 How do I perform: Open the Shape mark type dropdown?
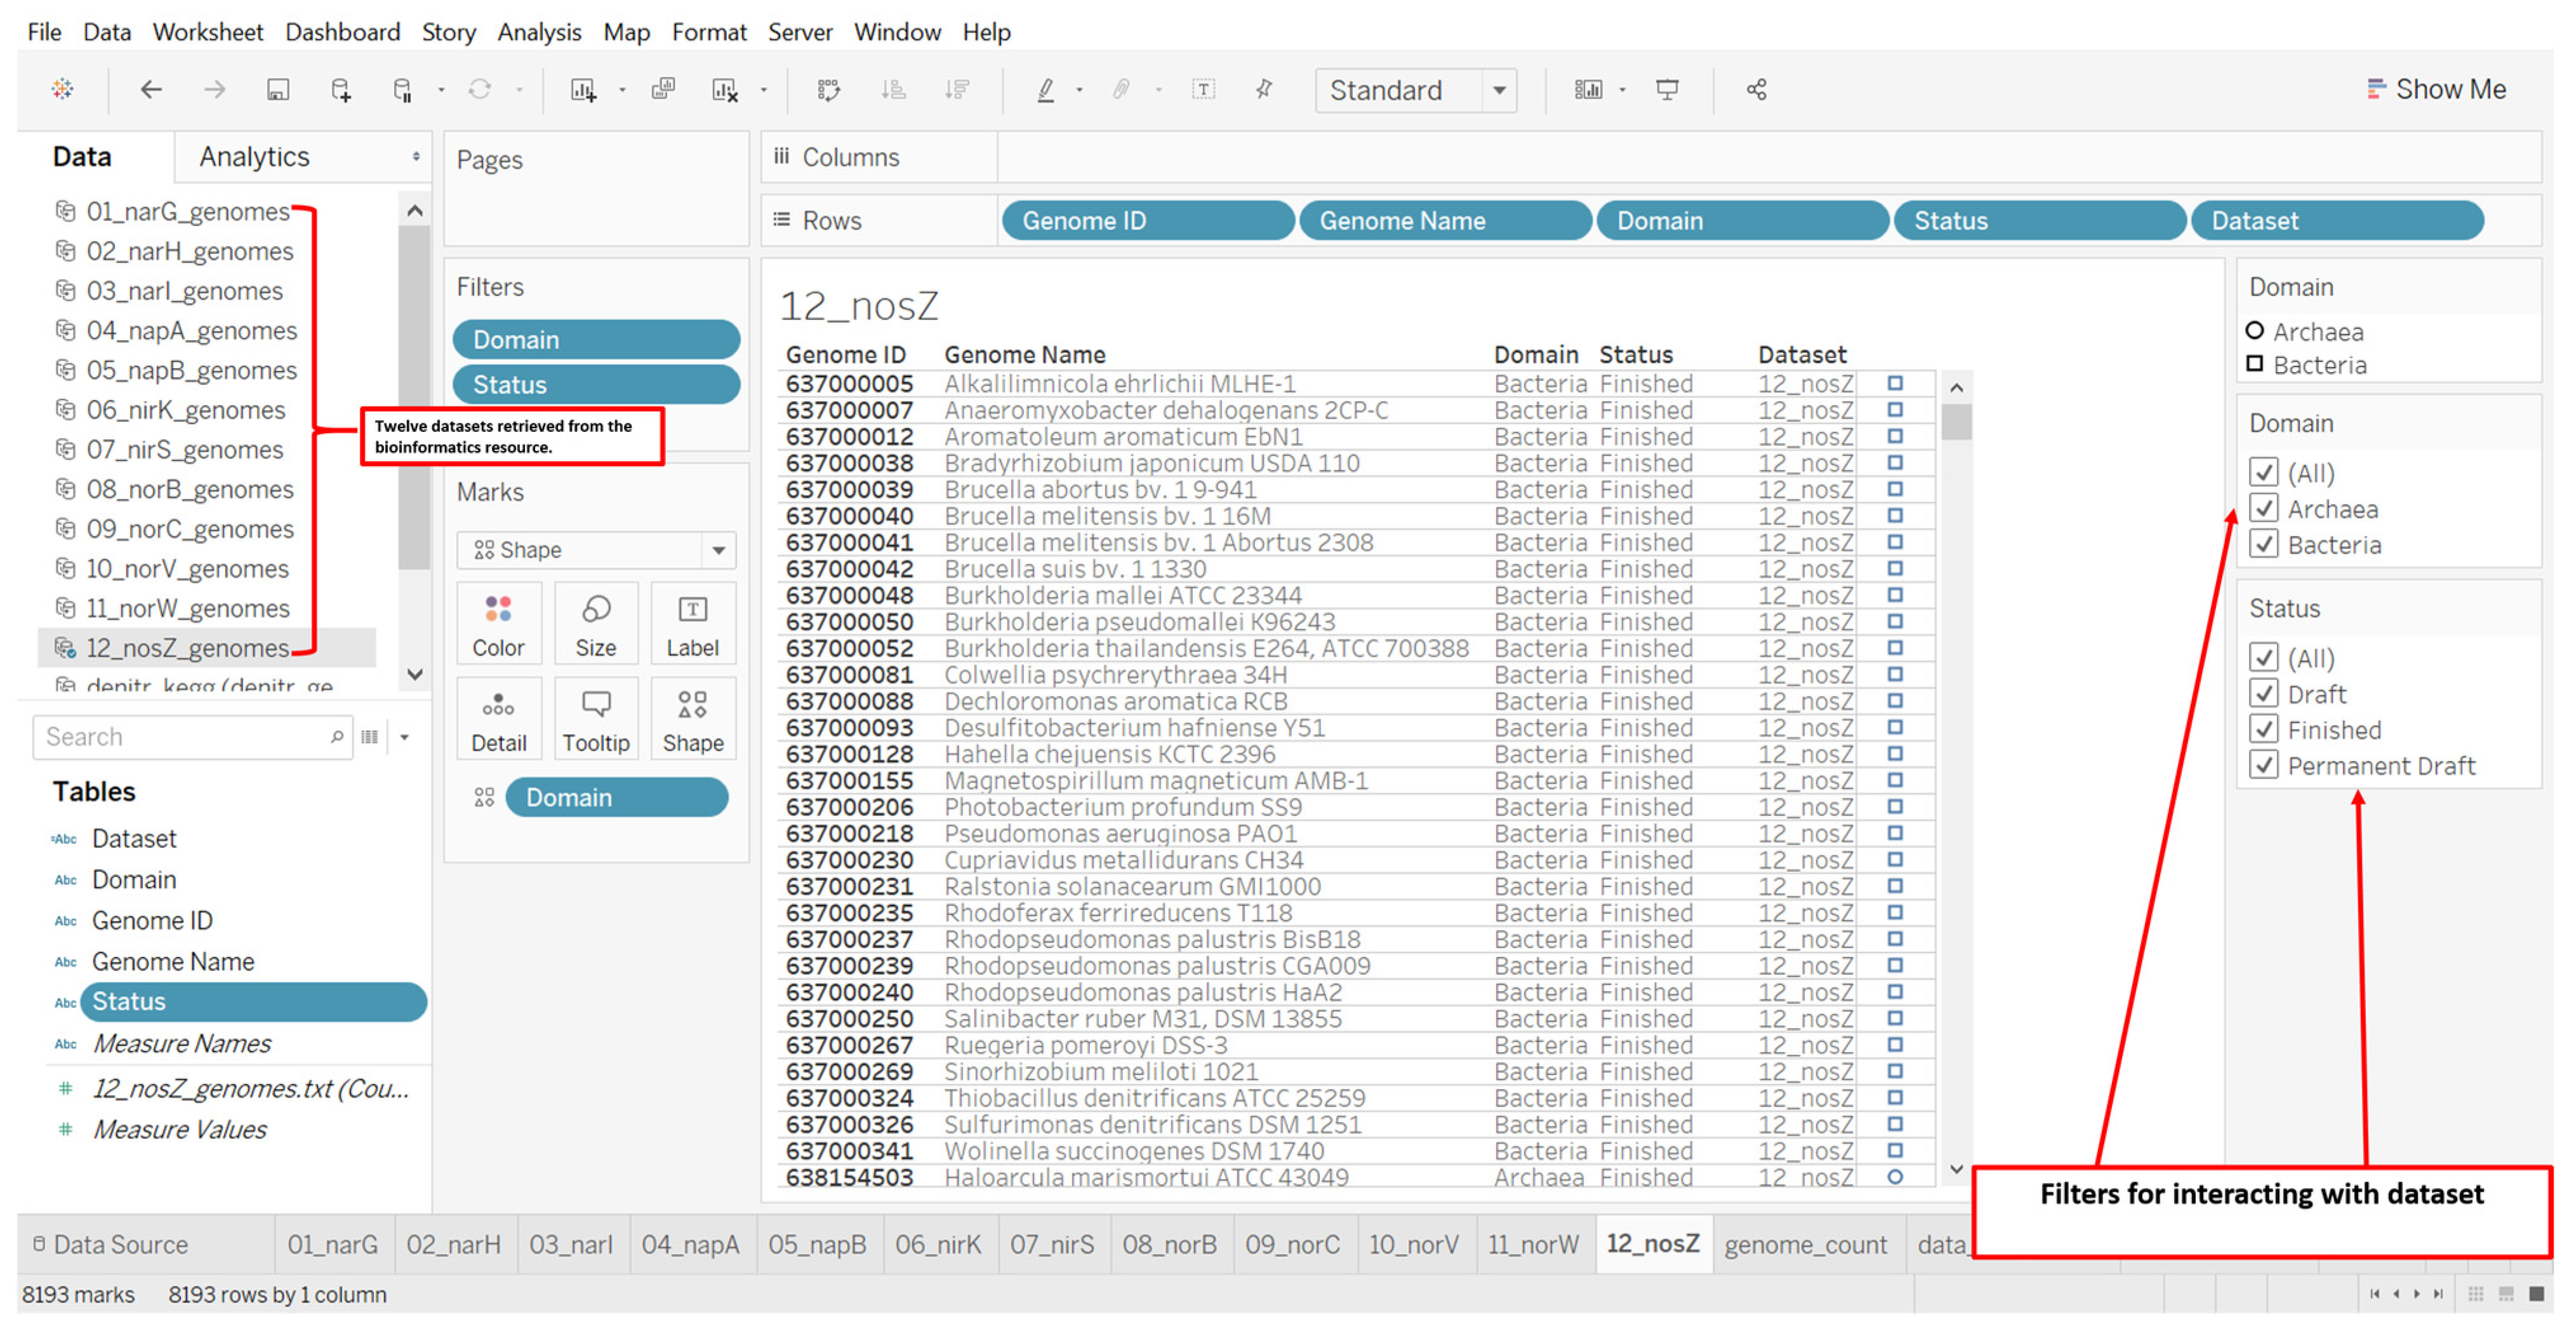(717, 550)
